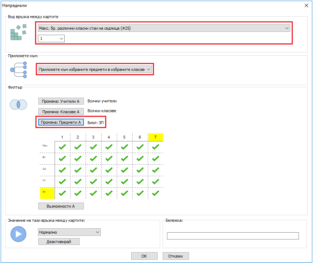Viewport: 313px width, 263px height.
Task: Click the 'Деактивирай' button
Action: pyautogui.click(x=59, y=242)
